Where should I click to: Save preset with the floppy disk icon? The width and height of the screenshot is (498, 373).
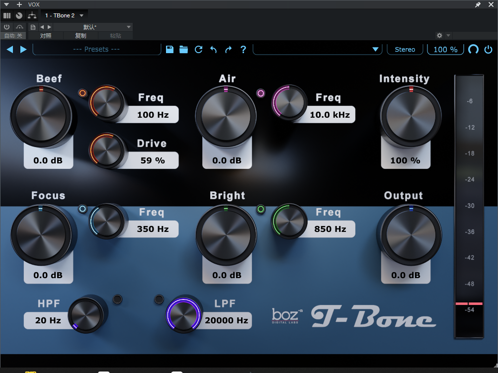(169, 49)
